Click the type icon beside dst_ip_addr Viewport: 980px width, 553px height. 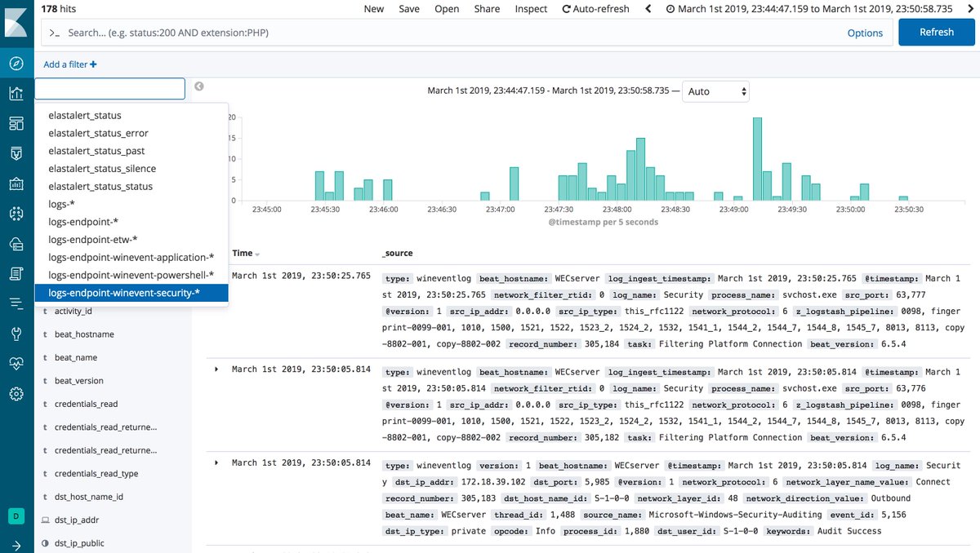click(44, 520)
